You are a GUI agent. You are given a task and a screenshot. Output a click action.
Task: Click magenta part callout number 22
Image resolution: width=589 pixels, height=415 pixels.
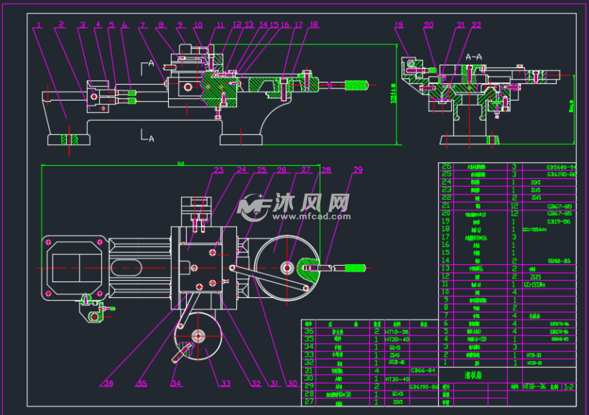click(476, 25)
